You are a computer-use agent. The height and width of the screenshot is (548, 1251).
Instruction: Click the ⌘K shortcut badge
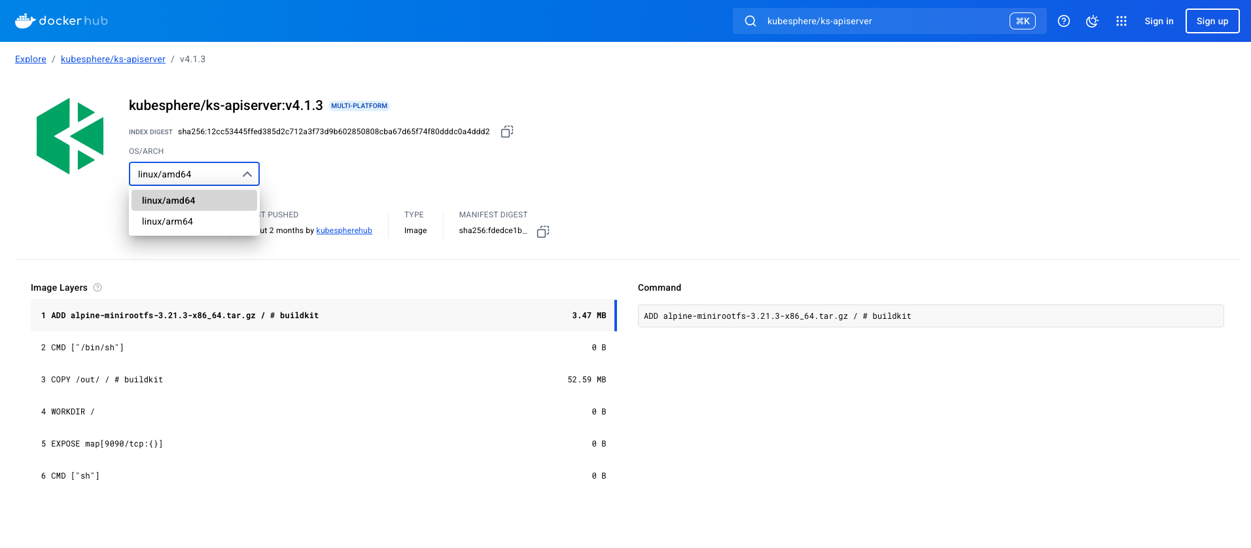tap(1023, 21)
